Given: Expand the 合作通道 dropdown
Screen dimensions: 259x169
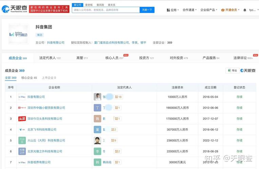Looking at the screenshot, I should pos(190,10).
